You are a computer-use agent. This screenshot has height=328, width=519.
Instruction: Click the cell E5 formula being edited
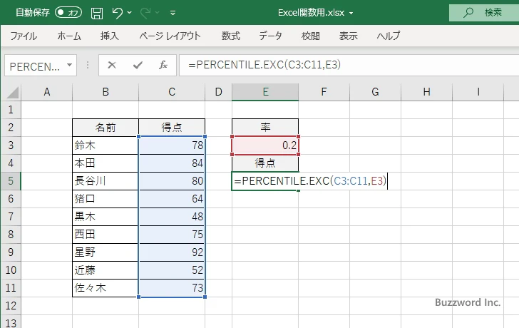[x=265, y=181]
